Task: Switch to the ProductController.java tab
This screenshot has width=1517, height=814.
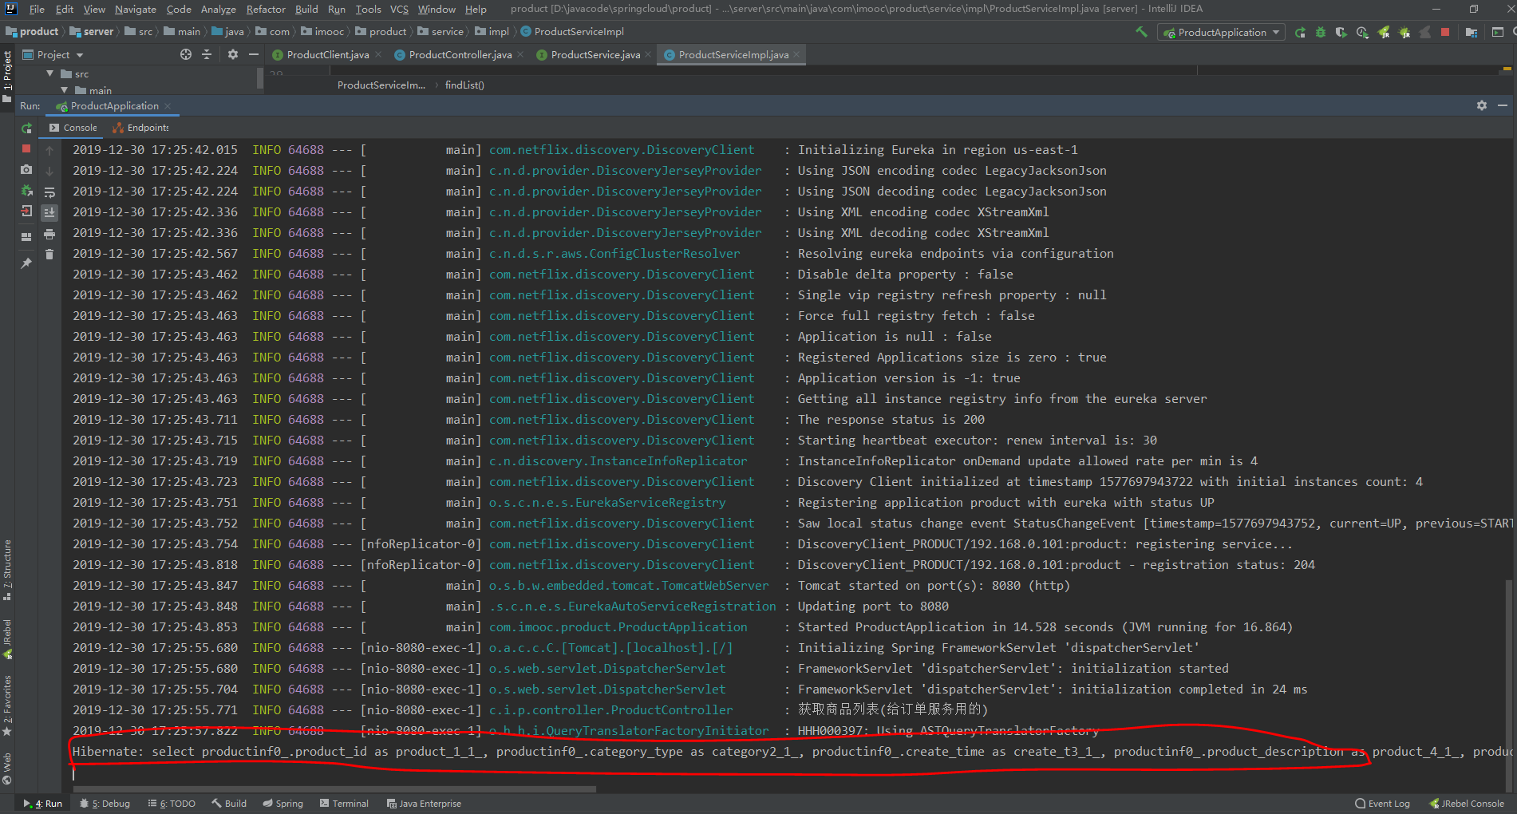Action: (459, 54)
